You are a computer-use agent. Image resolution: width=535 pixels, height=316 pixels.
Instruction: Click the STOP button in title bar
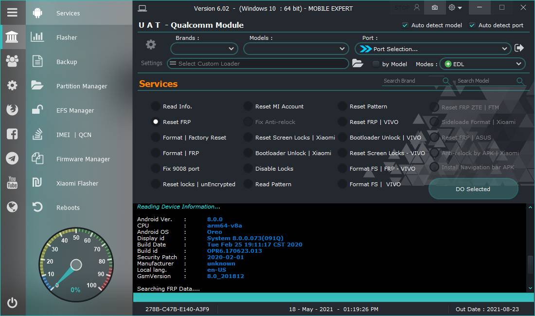402,7
